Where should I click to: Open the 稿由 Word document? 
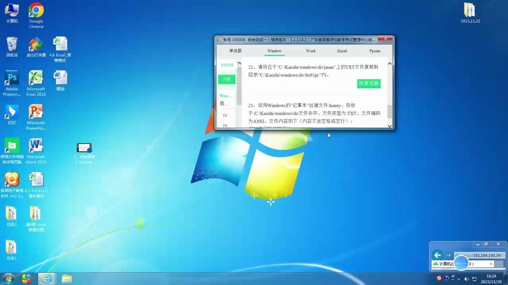click(x=60, y=81)
